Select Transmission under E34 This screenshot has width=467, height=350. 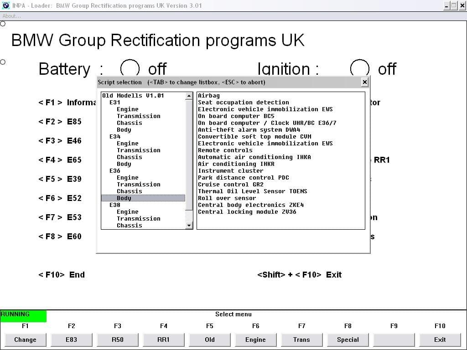[x=139, y=150]
